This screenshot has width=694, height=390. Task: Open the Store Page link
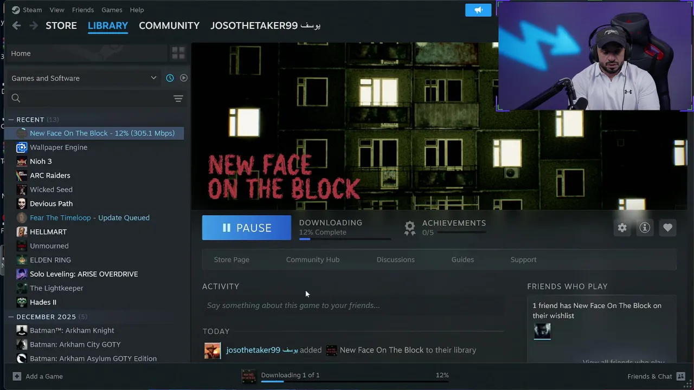232,259
